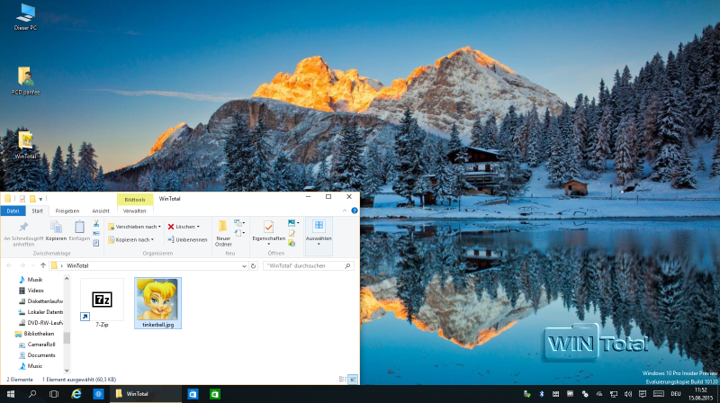Select DVD-RW-Laufwerk in navigation pane
This screenshot has width=720, height=403.
[x=40, y=323]
